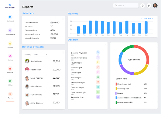Click the Search input field
Viewport: 161px width, 114px height.
pyautogui.click(x=126, y=5)
